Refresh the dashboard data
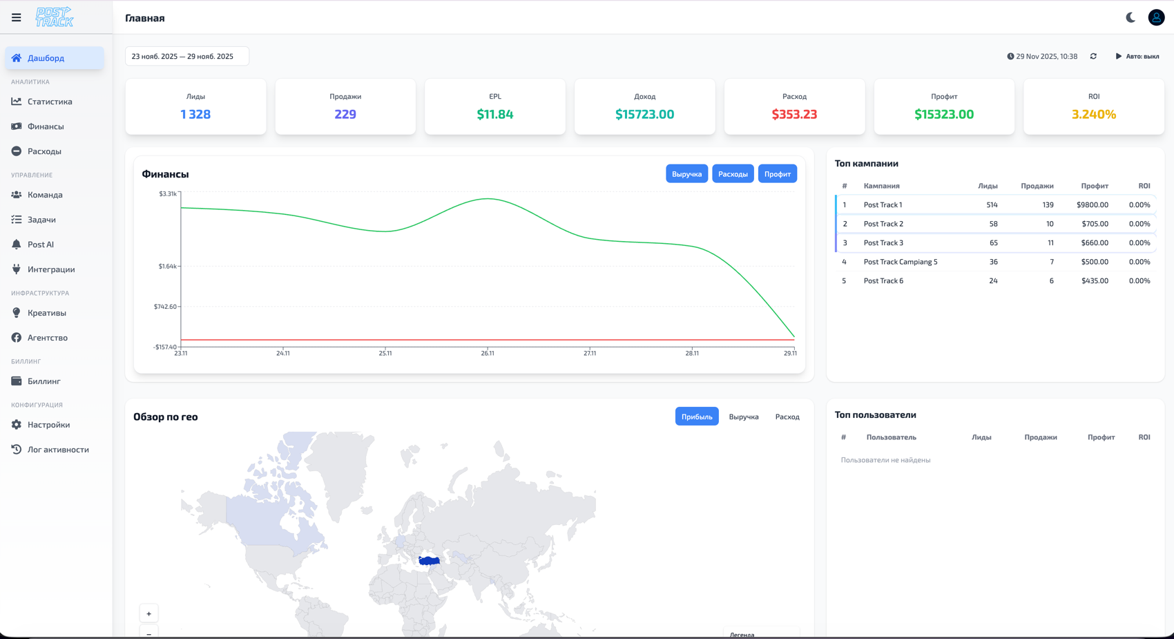Screen dimensions: 1174x639 click(1093, 56)
